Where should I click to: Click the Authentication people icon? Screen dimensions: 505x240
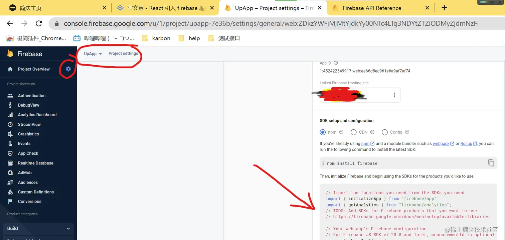pyautogui.click(x=10, y=96)
